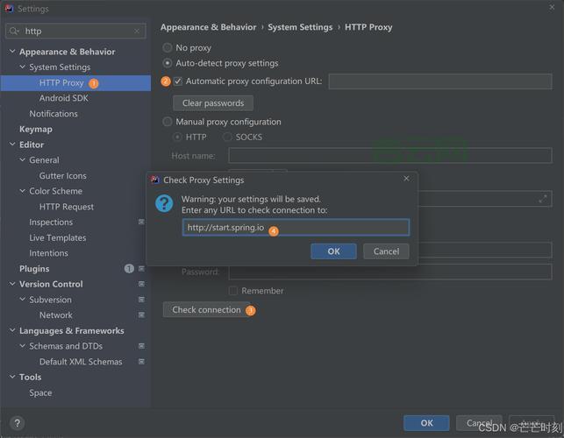Click the Clear passwords button
The width and height of the screenshot is (564, 438).
212,103
